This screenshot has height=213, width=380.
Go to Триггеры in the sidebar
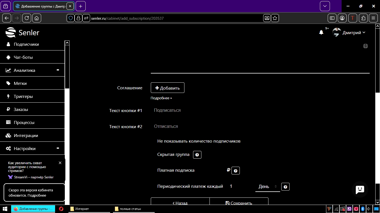[23, 97]
